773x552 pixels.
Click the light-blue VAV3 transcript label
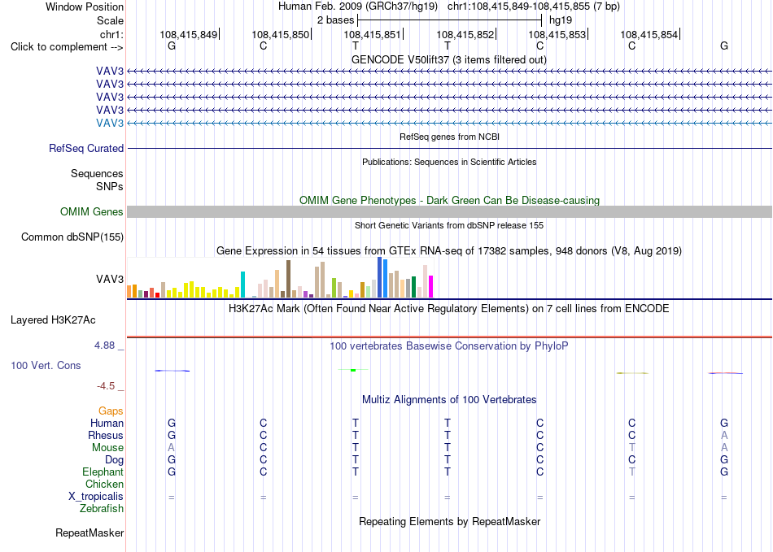pyautogui.click(x=110, y=123)
